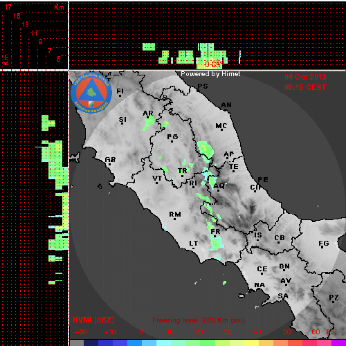346x346 pixels.
Task: Pick the magenta swatch at color scale end
Action: [338, 343]
